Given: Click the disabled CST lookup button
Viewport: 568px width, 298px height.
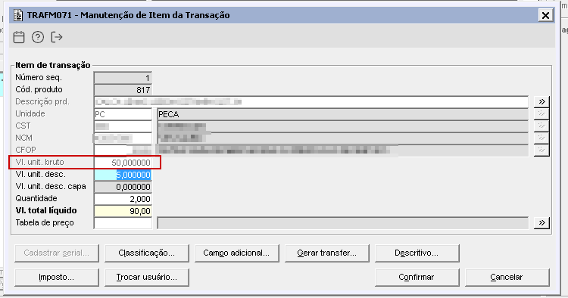Looking at the screenshot, I should pyautogui.click(x=541, y=126).
